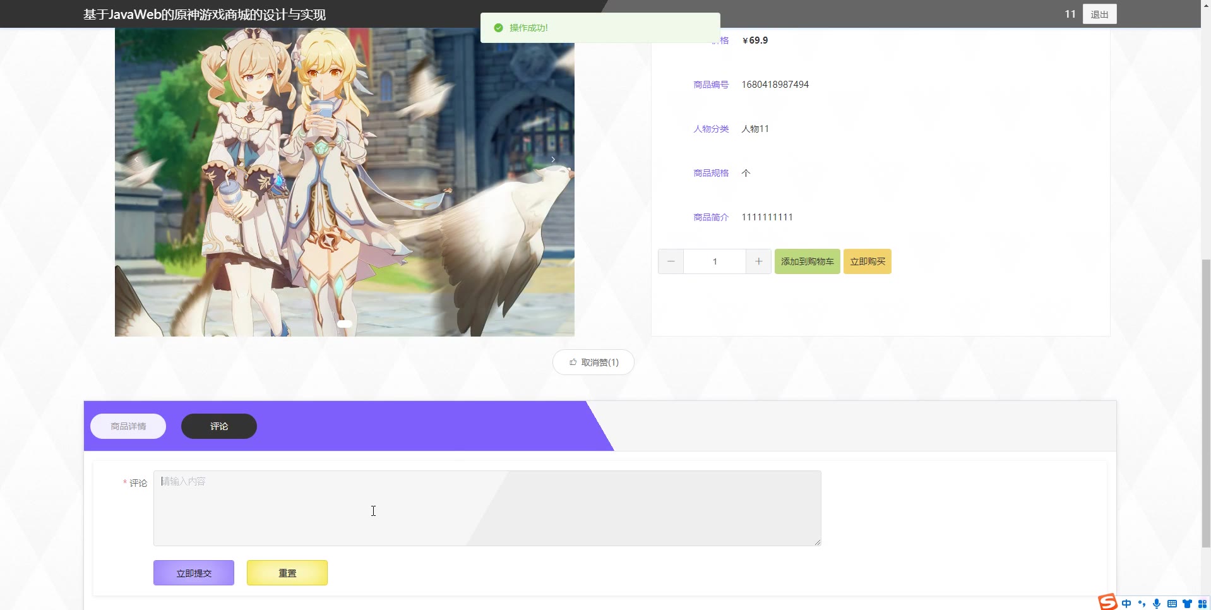Viewport: 1211px width, 610px height.
Task: Submit the comment with 立即提交
Action: click(194, 573)
